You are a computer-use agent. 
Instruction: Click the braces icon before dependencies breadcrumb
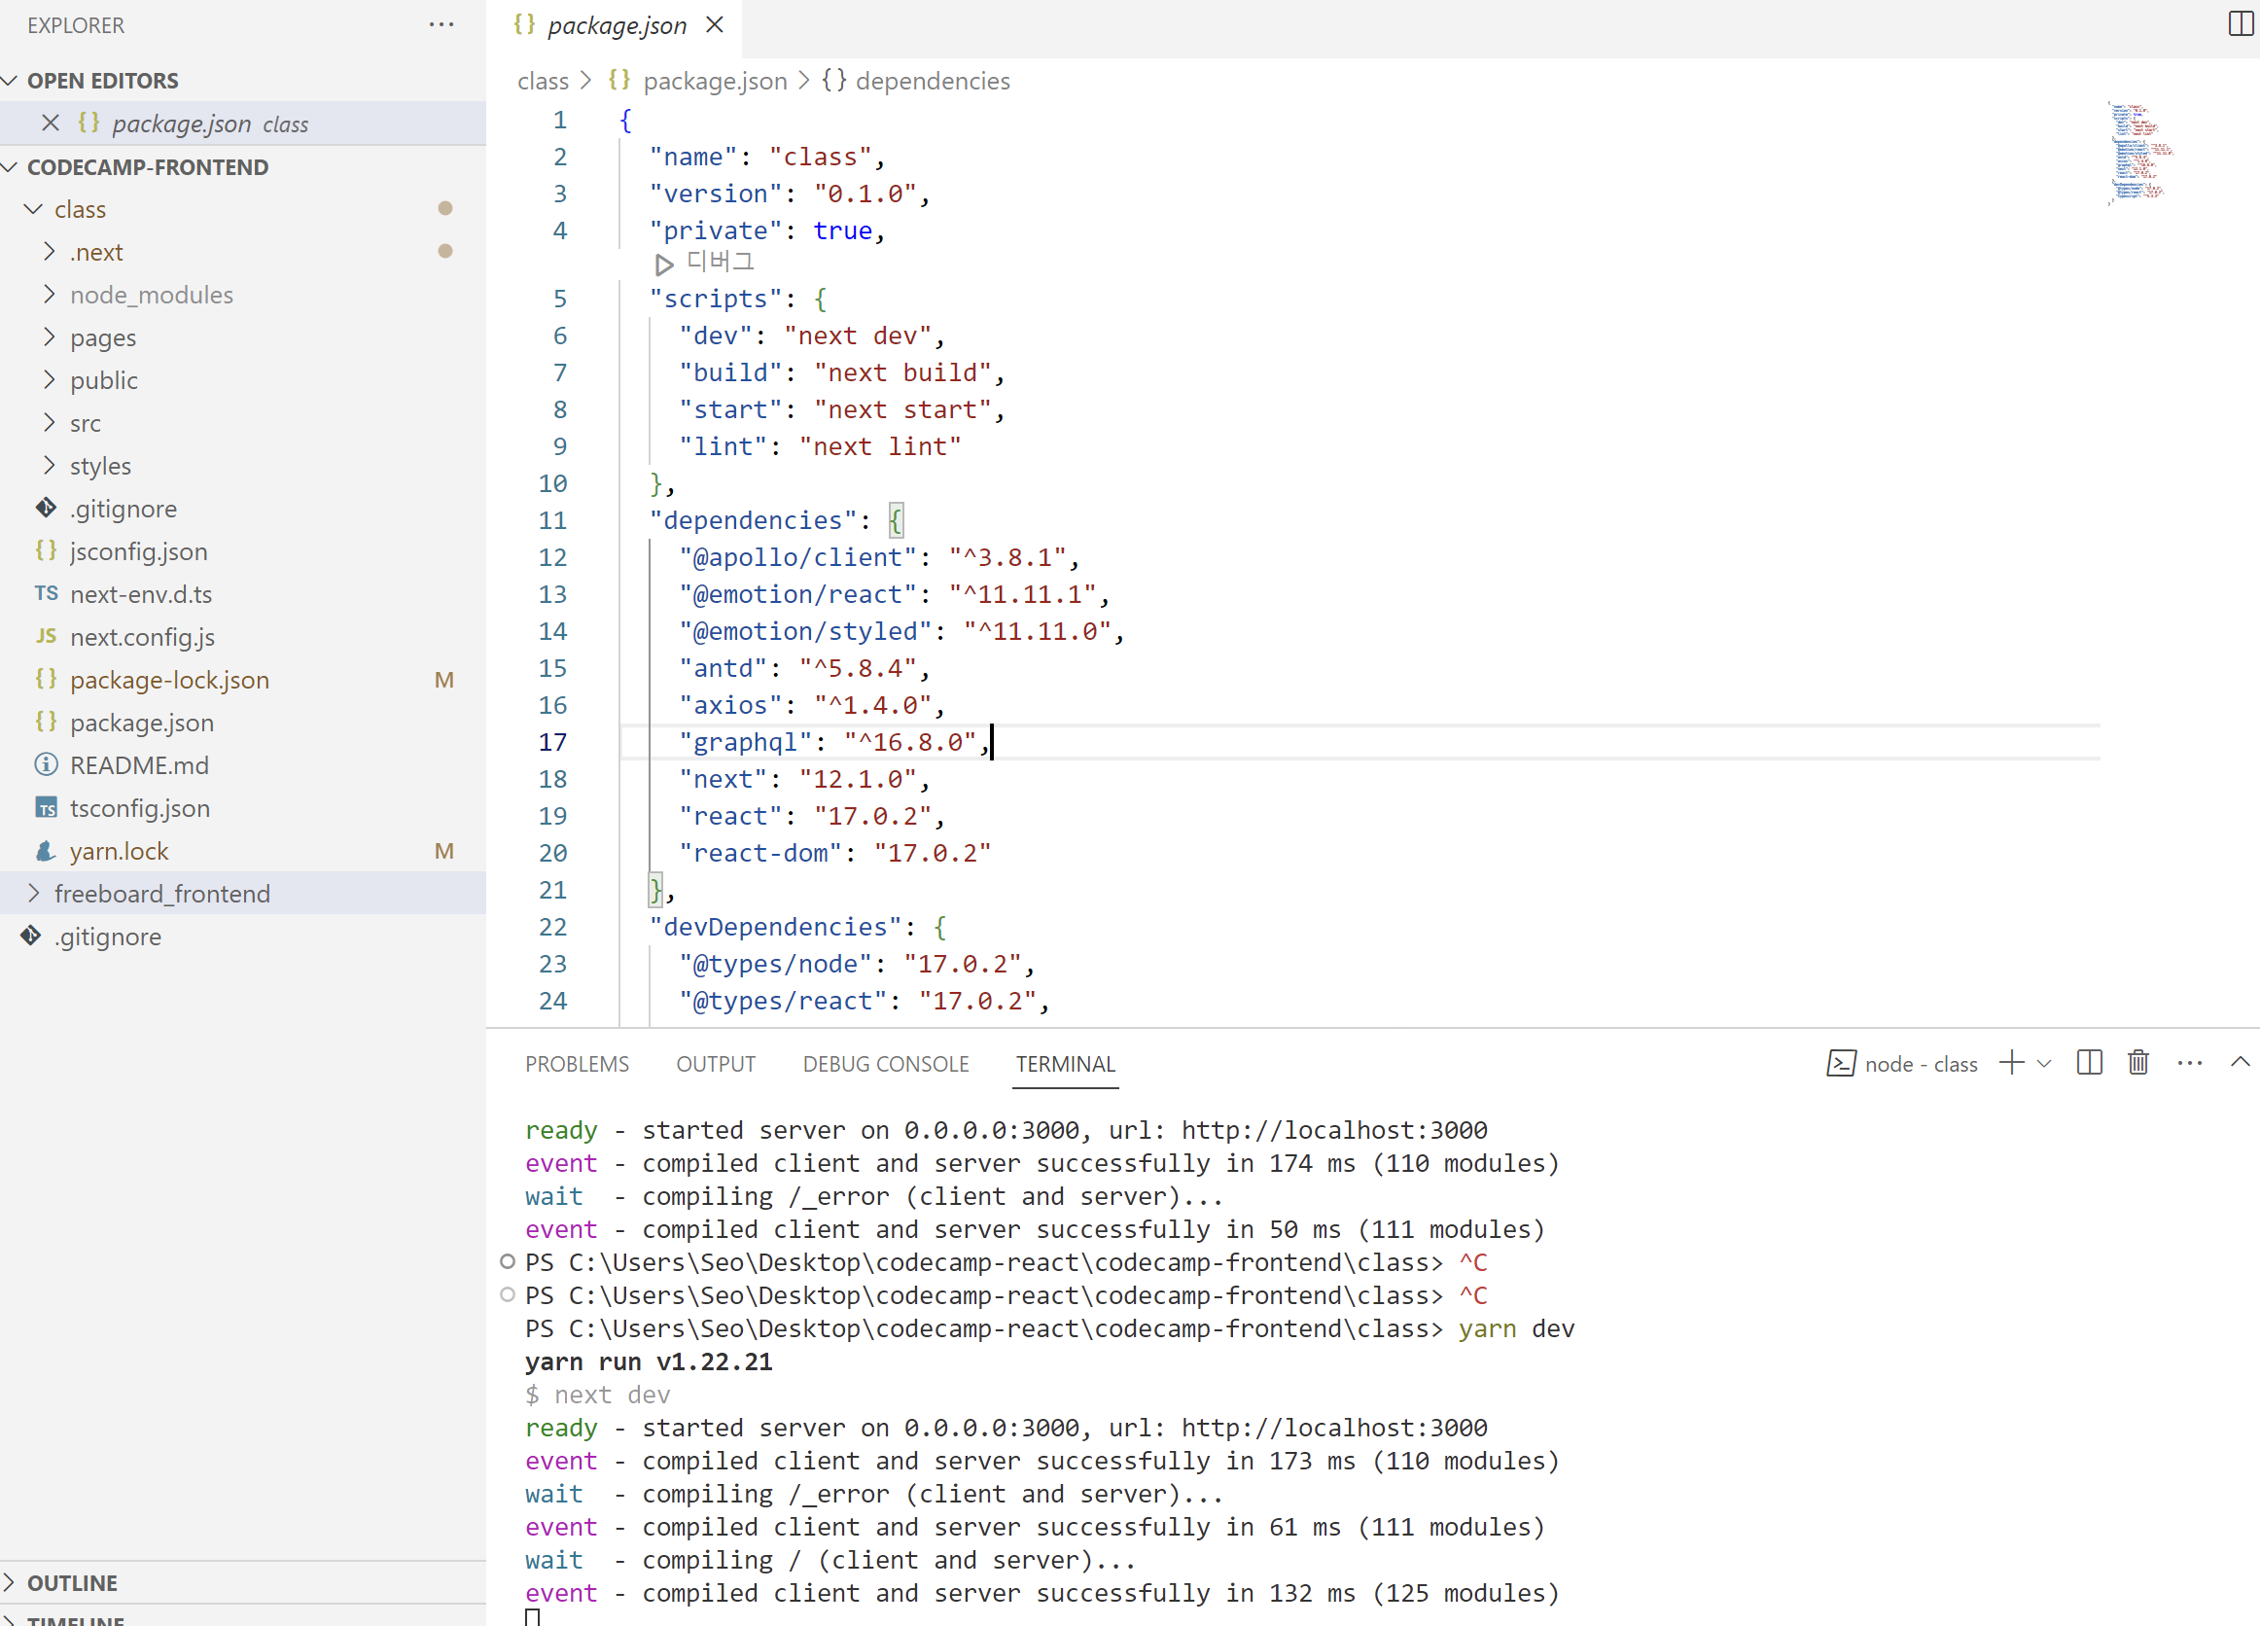tap(833, 80)
